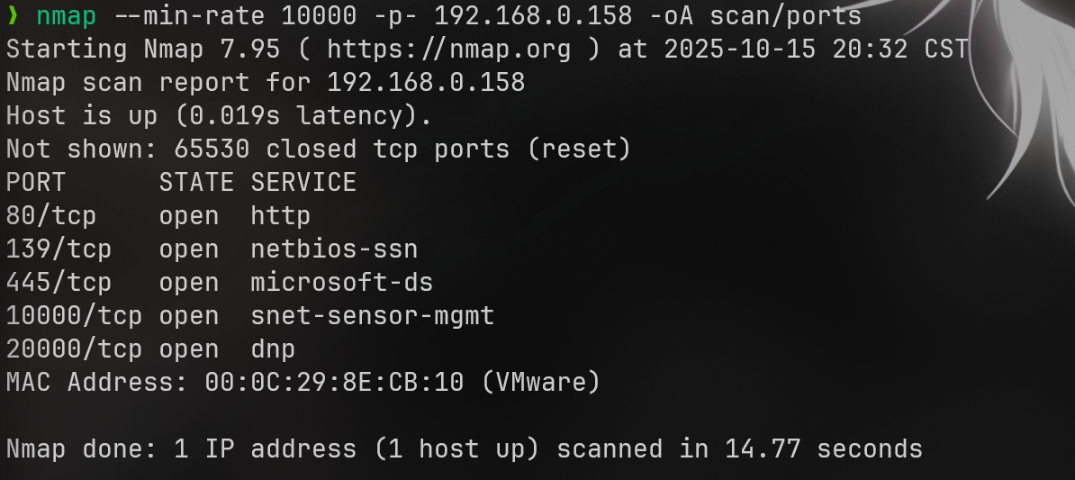Click the green nmap command word
1075x480 pixels.
pos(66,16)
